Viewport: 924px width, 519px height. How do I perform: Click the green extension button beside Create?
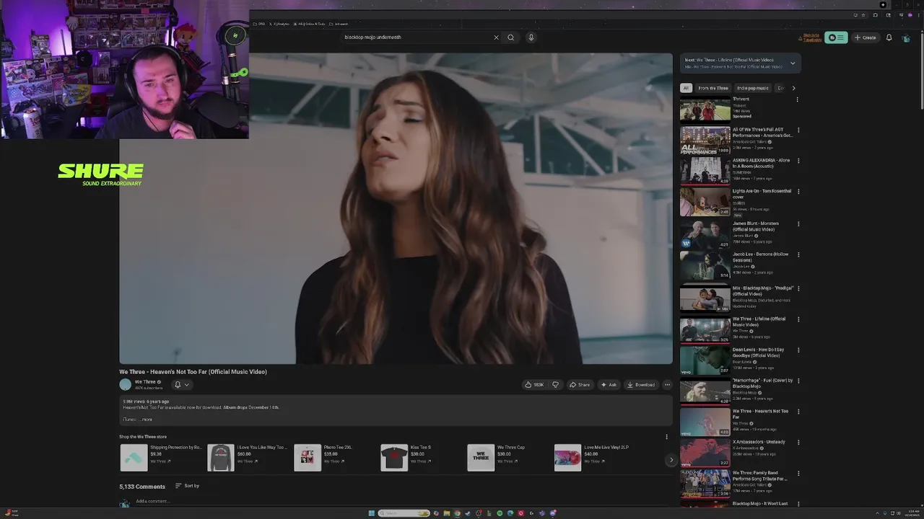837,37
